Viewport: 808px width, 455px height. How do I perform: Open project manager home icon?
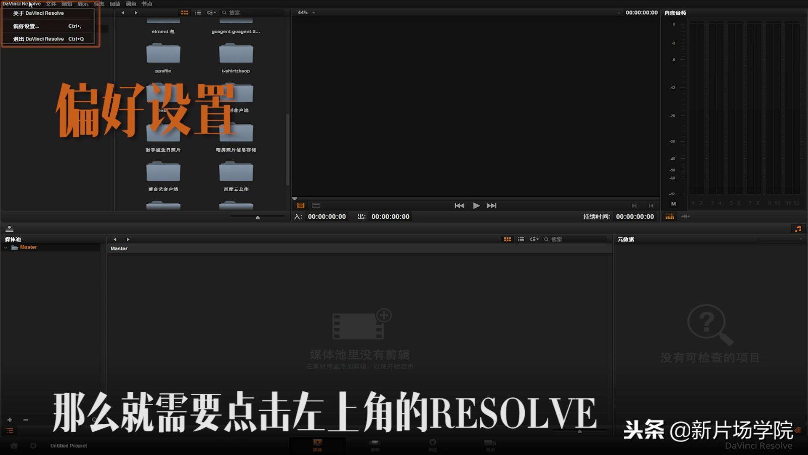click(x=14, y=446)
